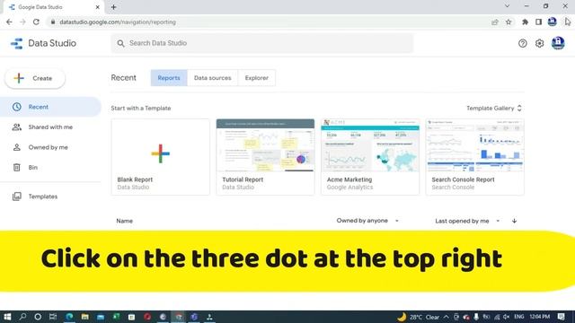Open the notification center
Screen dimensions: 575x323
[561, 317]
